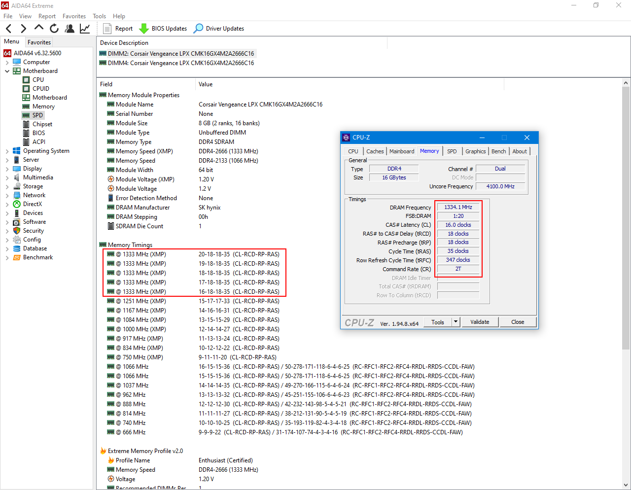
Task: Click the Driver Updates magnifier button
Action: (x=219, y=29)
